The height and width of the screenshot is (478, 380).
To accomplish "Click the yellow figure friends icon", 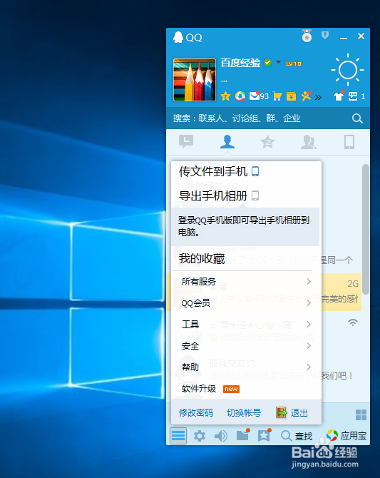I will (x=306, y=96).
